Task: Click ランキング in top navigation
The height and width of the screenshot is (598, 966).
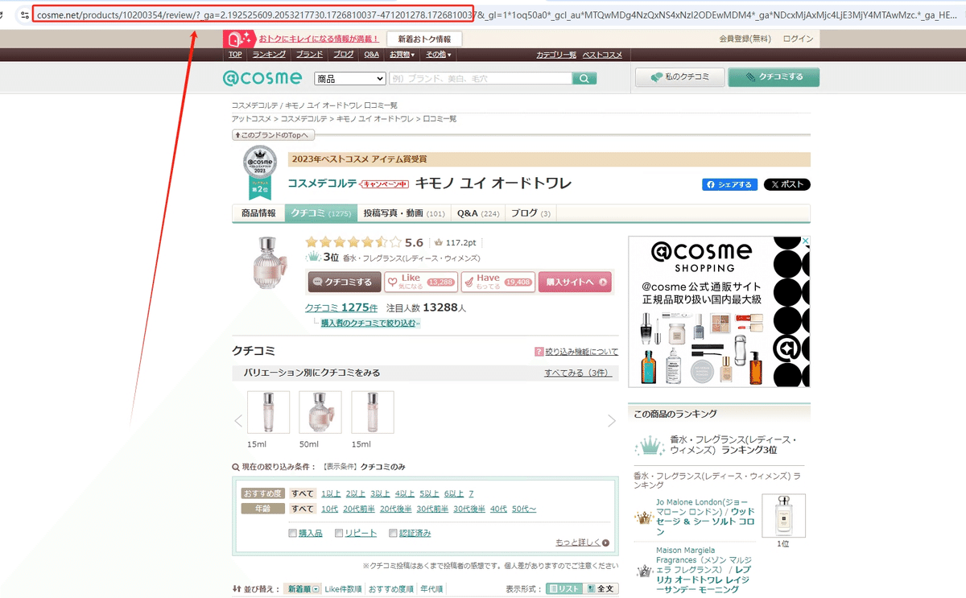Action: (269, 55)
